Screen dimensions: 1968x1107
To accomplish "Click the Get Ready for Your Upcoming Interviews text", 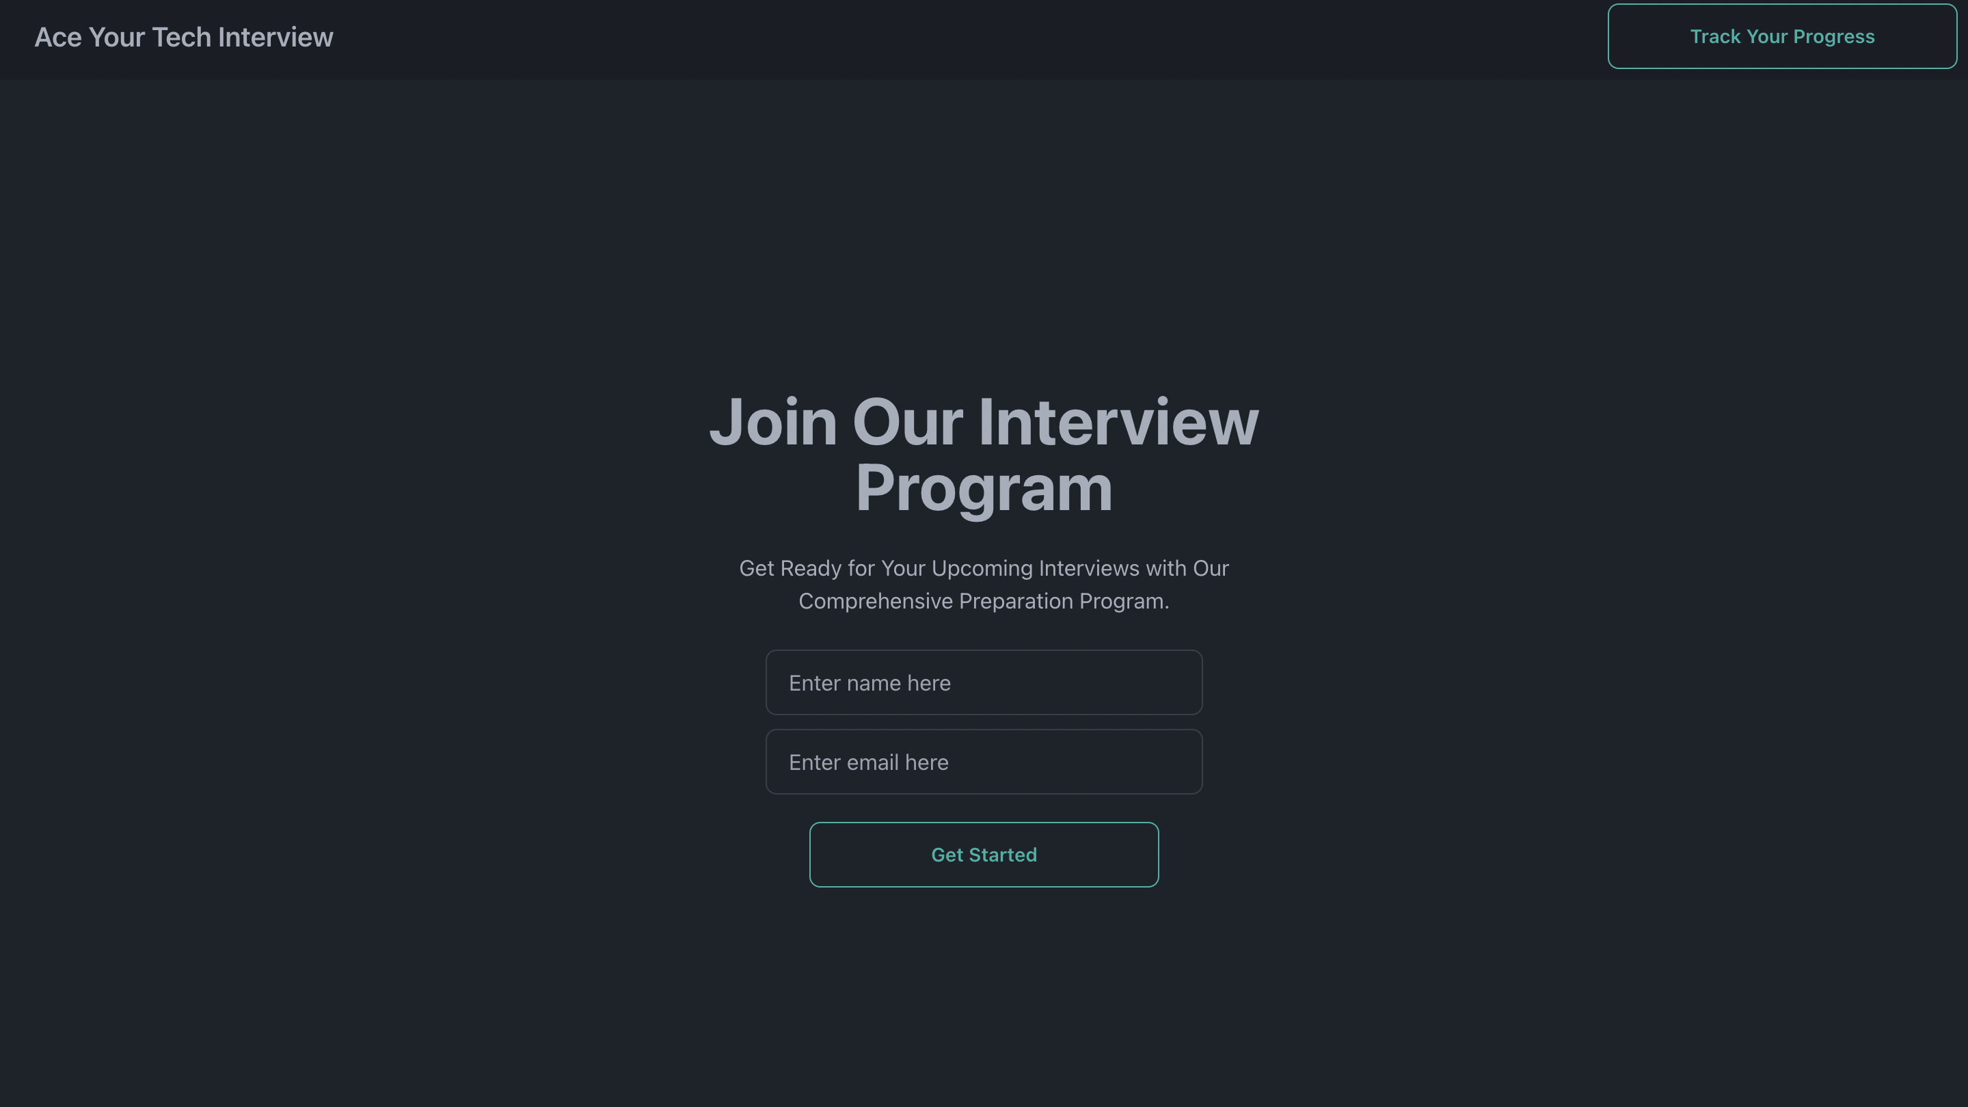I will point(984,568).
